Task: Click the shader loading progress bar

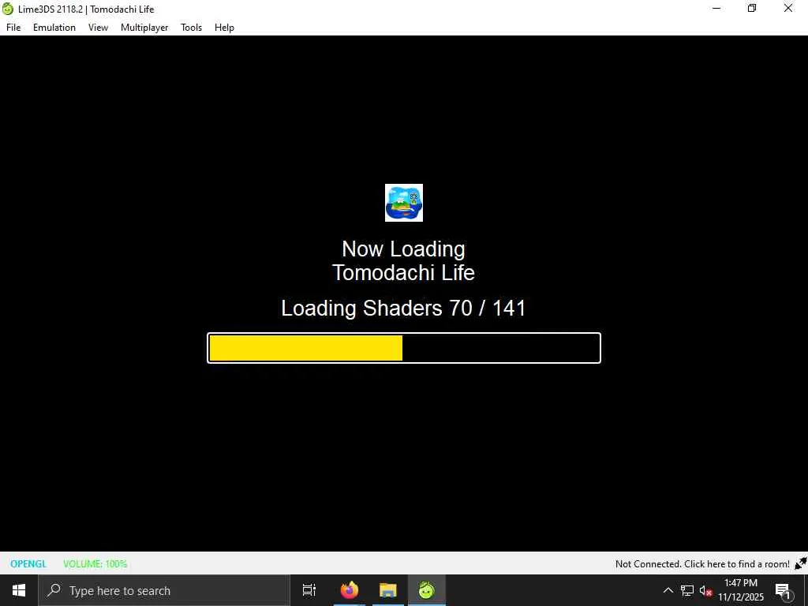Action: (404, 348)
